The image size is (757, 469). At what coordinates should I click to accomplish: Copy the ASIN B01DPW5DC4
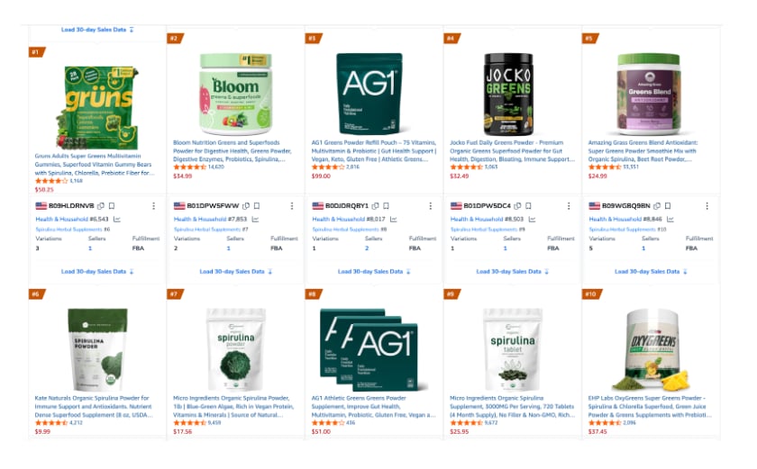coord(517,206)
